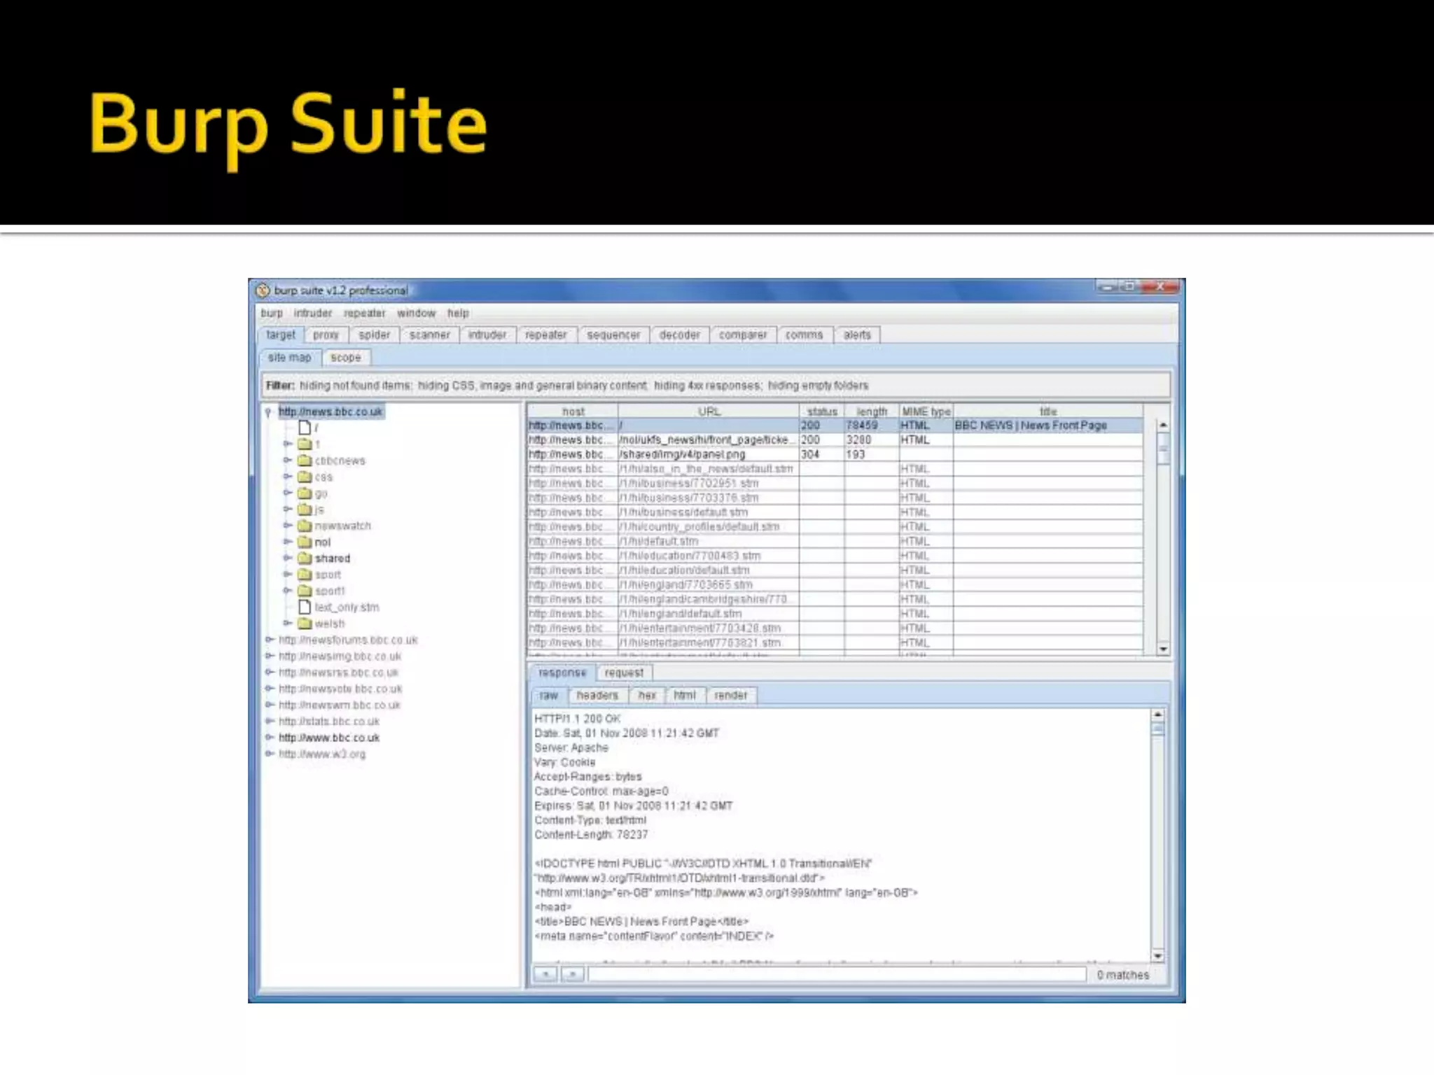Viewport: 1434px width, 1075px height.
Task: Click the nol folder icon
Action: click(305, 542)
